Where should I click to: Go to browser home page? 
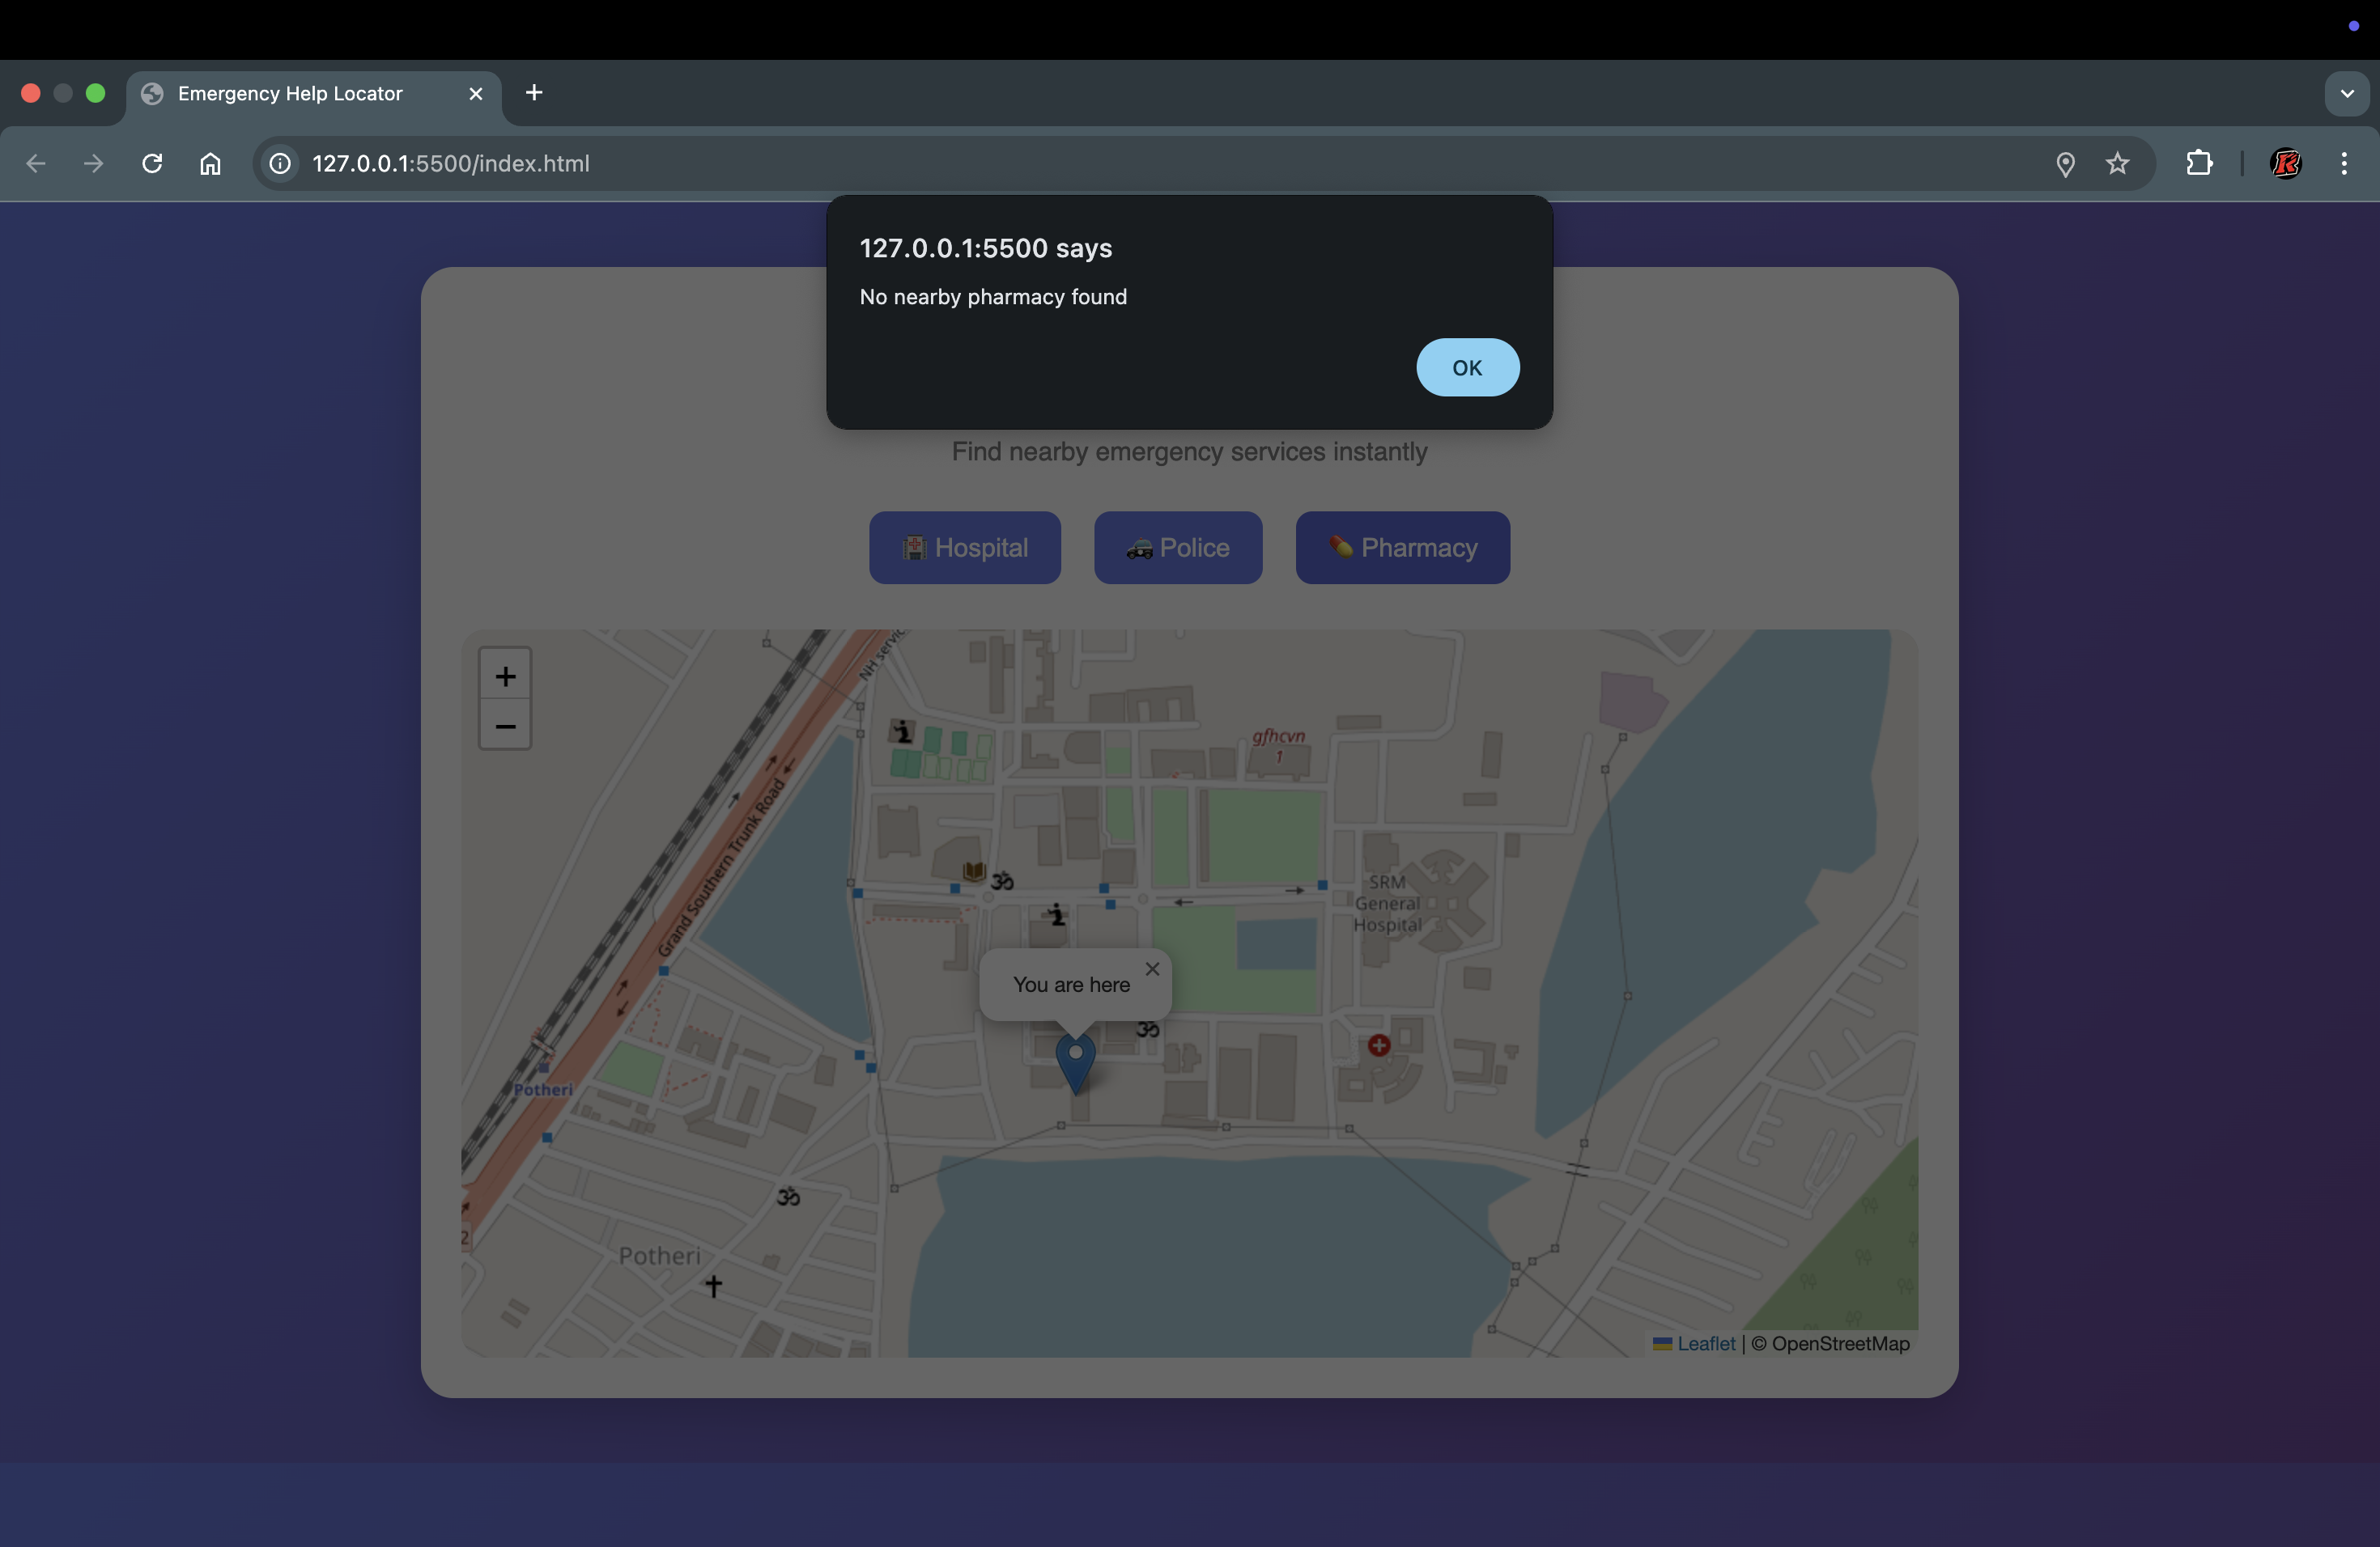click(210, 163)
